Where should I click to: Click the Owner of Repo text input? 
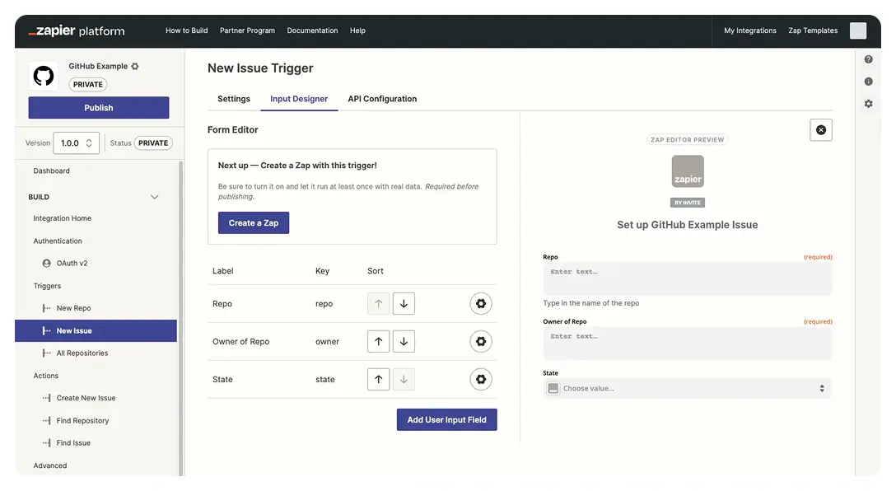688,344
